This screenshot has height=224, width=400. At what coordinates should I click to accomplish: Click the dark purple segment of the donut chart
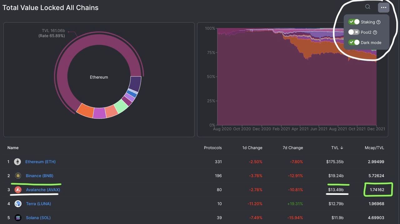tap(135, 84)
